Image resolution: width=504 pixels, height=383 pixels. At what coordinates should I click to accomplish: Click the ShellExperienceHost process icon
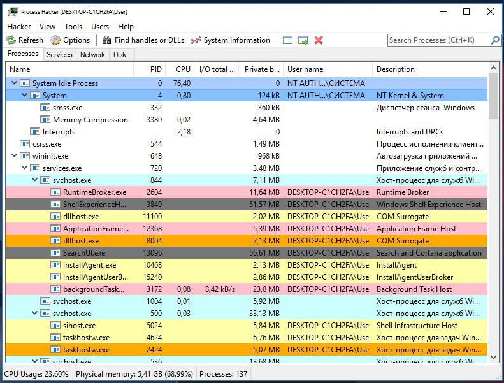click(55, 205)
